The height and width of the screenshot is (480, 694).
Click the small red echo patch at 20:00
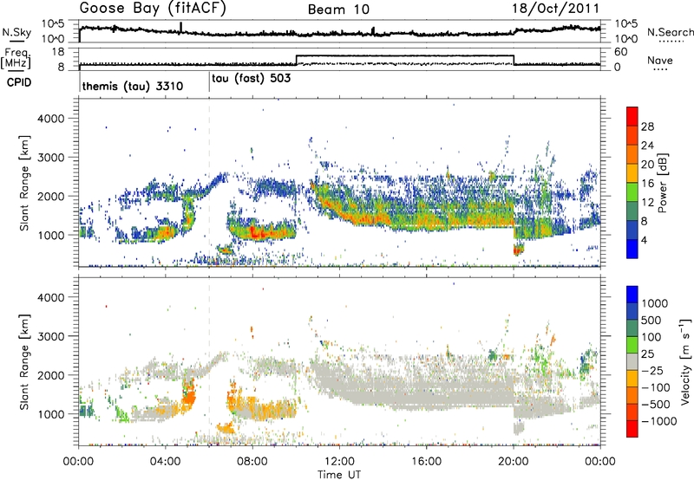click(x=517, y=250)
